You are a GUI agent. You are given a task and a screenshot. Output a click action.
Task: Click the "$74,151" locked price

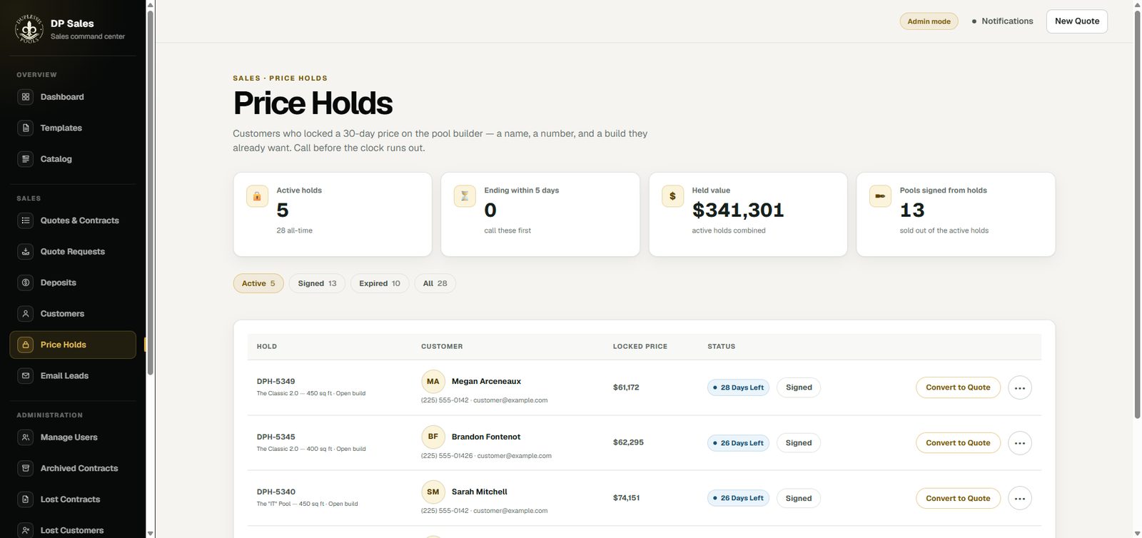coord(626,498)
